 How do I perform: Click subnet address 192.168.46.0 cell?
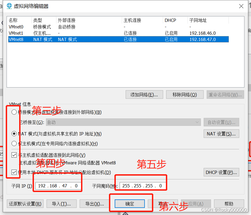pos(203,33)
